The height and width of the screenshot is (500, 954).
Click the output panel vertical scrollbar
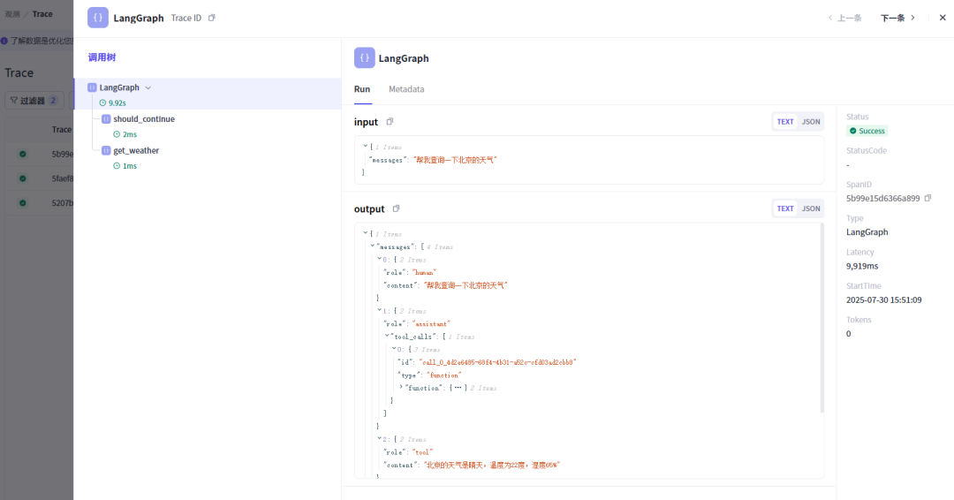click(823, 318)
